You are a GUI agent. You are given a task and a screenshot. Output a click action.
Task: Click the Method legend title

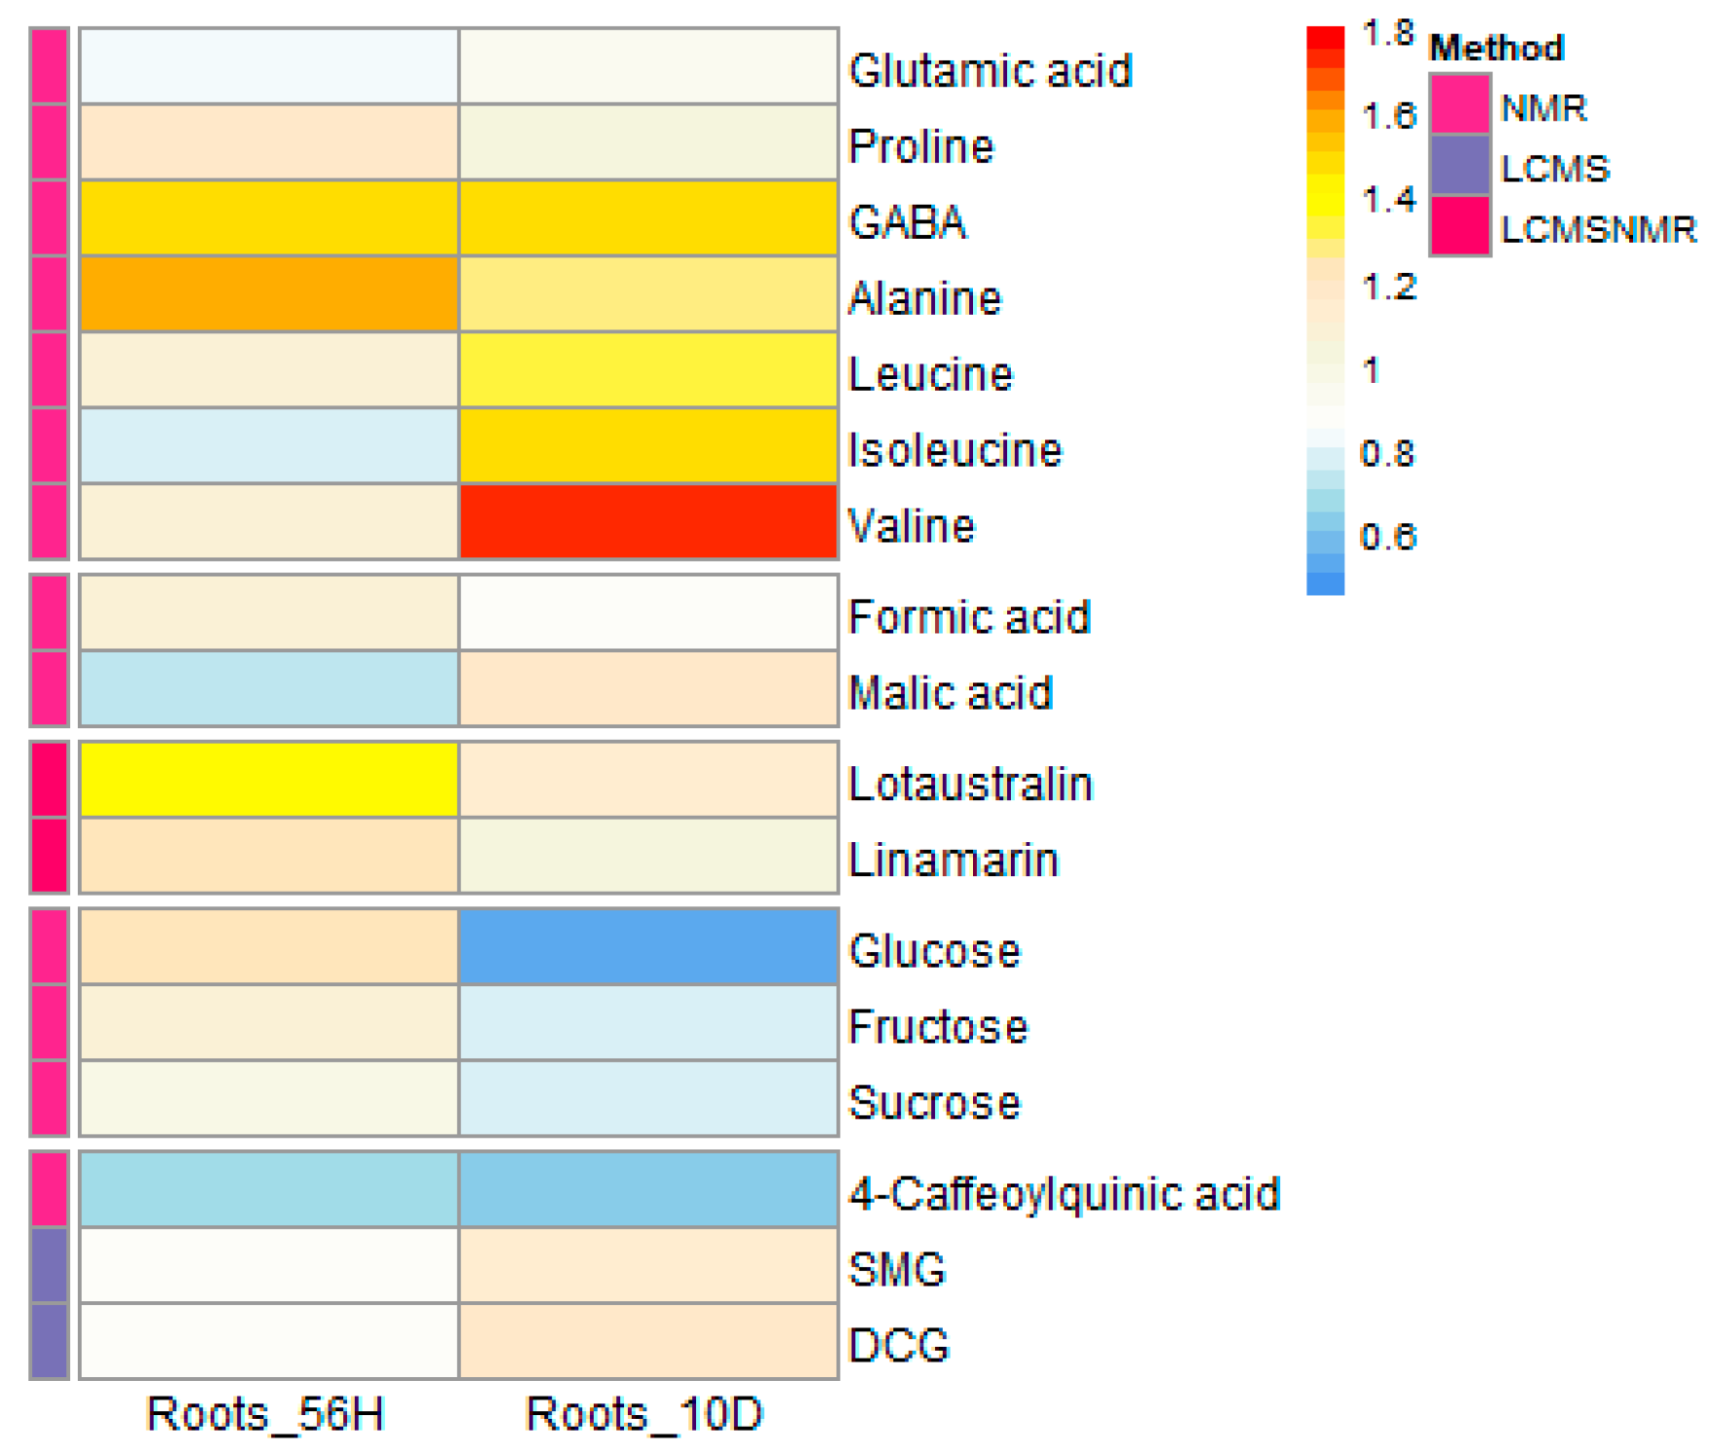click(x=1497, y=48)
